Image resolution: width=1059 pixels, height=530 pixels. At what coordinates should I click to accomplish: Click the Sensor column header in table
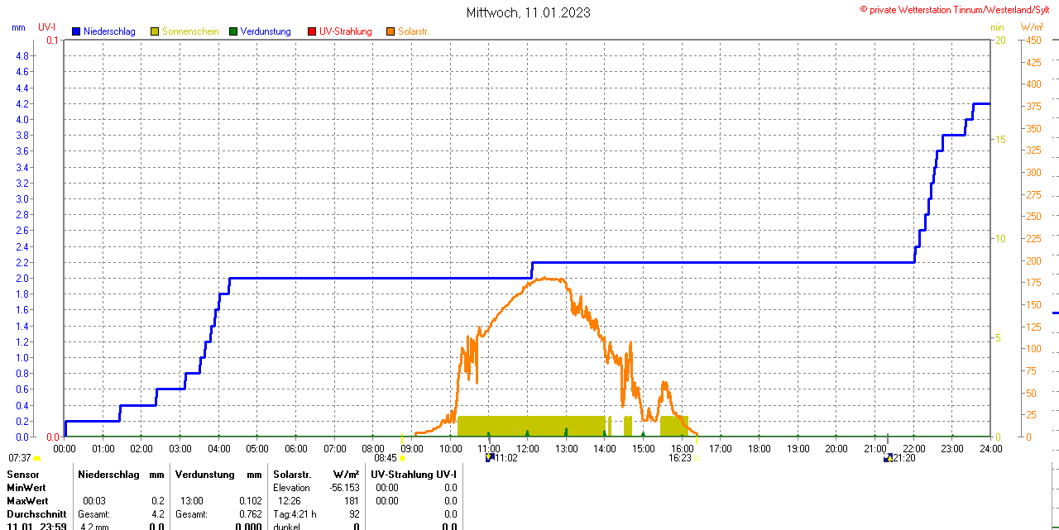tap(23, 475)
